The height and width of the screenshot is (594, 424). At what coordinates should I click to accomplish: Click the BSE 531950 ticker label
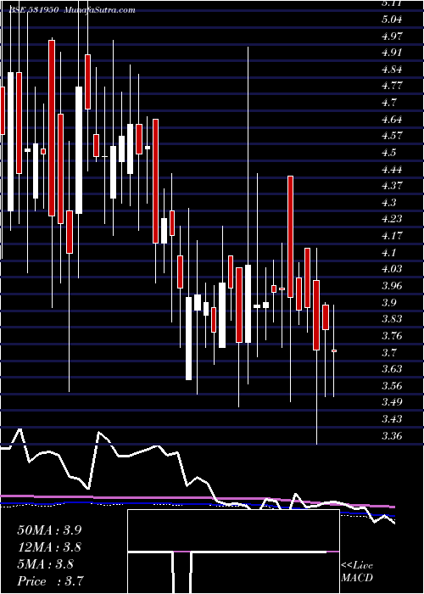tap(34, 10)
